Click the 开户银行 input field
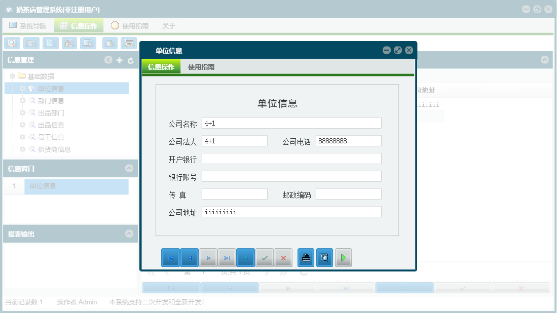Image resolution: width=557 pixels, height=313 pixels. click(291, 158)
